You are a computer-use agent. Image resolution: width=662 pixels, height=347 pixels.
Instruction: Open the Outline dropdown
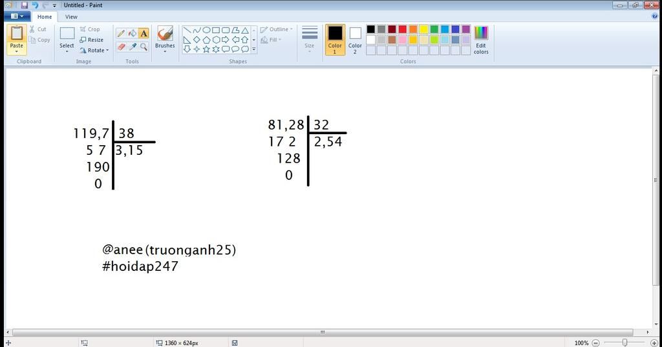pyautogui.click(x=277, y=29)
